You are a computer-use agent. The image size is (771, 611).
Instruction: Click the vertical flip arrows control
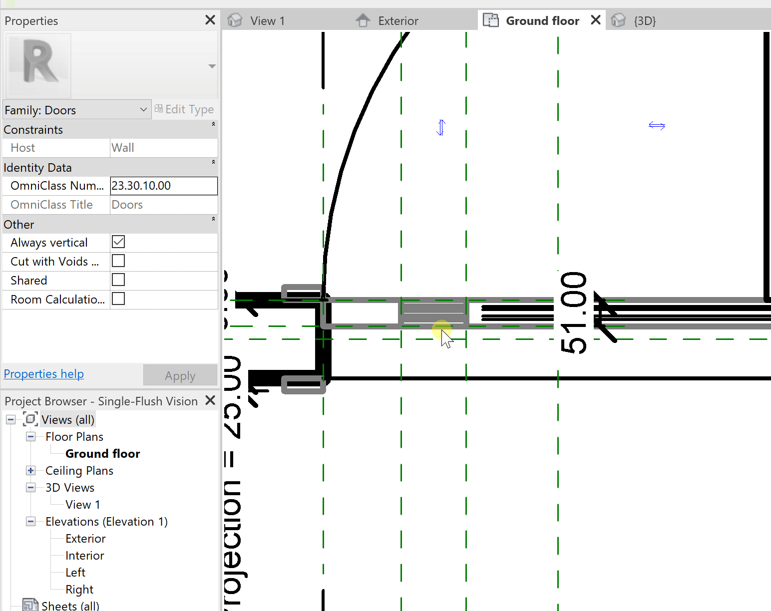[x=441, y=127]
